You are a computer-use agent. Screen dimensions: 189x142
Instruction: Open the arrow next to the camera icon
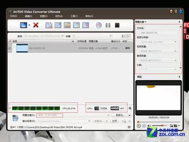[179, 126]
